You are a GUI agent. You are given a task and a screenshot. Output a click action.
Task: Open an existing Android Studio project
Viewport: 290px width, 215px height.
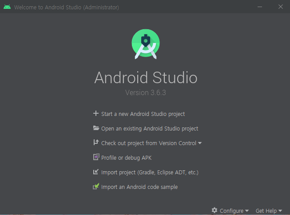(x=150, y=128)
